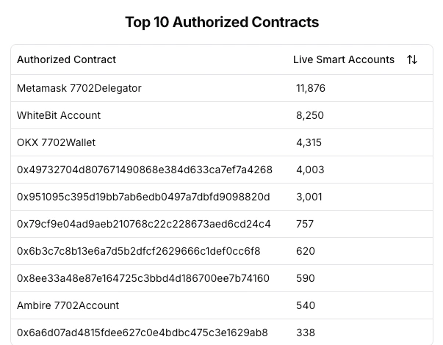
Task: Select contract address starting with 0x8ee33a48
Action: (x=143, y=278)
